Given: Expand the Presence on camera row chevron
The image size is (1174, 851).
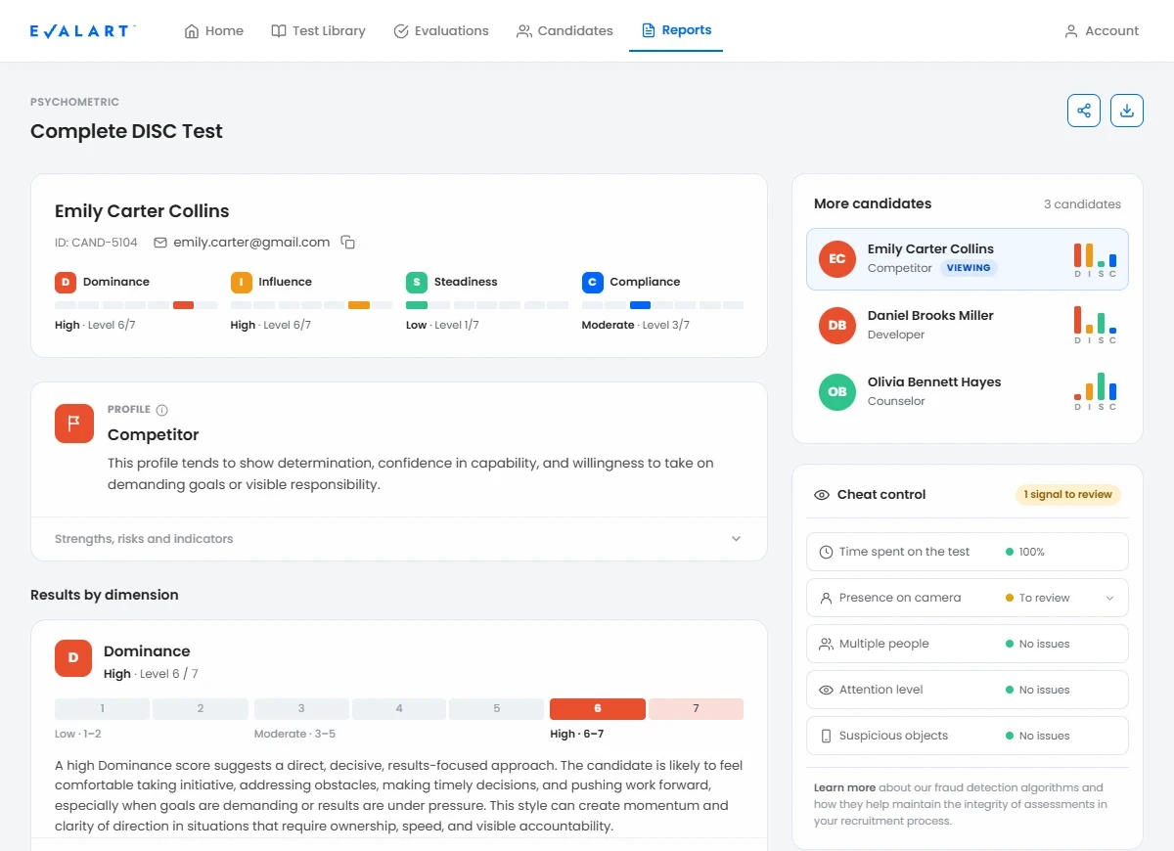Looking at the screenshot, I should click(x=1110, y=598).
